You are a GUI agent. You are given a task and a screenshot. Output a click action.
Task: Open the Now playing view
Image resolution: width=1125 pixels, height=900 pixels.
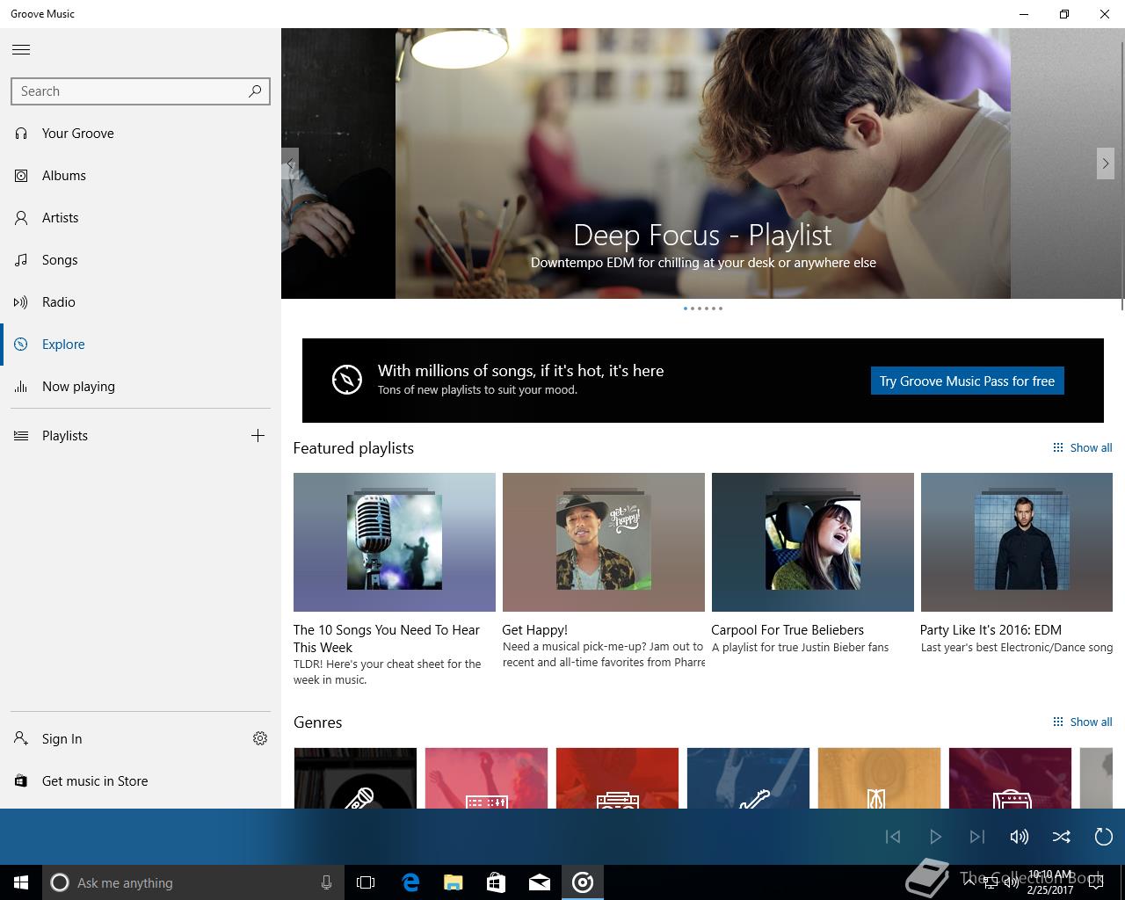tap(141, 387)
